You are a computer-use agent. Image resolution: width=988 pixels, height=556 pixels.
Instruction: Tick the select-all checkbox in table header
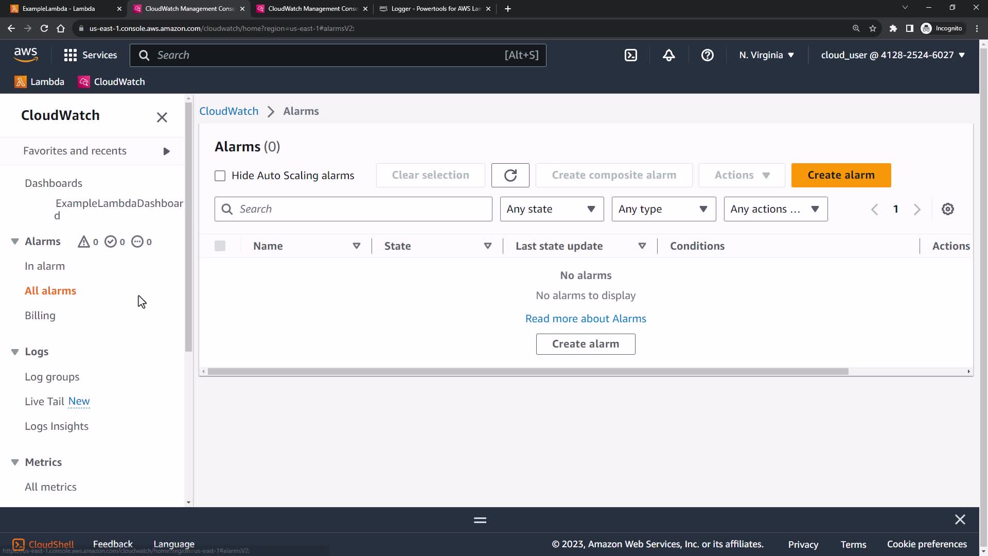pos(220,246)
